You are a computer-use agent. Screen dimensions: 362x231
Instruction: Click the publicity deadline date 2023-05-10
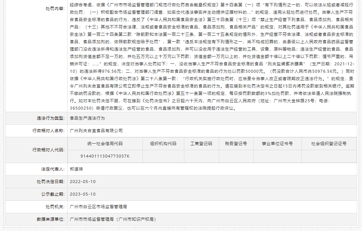point(83,194)
